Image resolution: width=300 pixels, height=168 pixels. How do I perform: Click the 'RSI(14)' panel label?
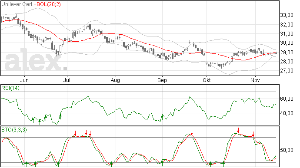coord(10,88)
